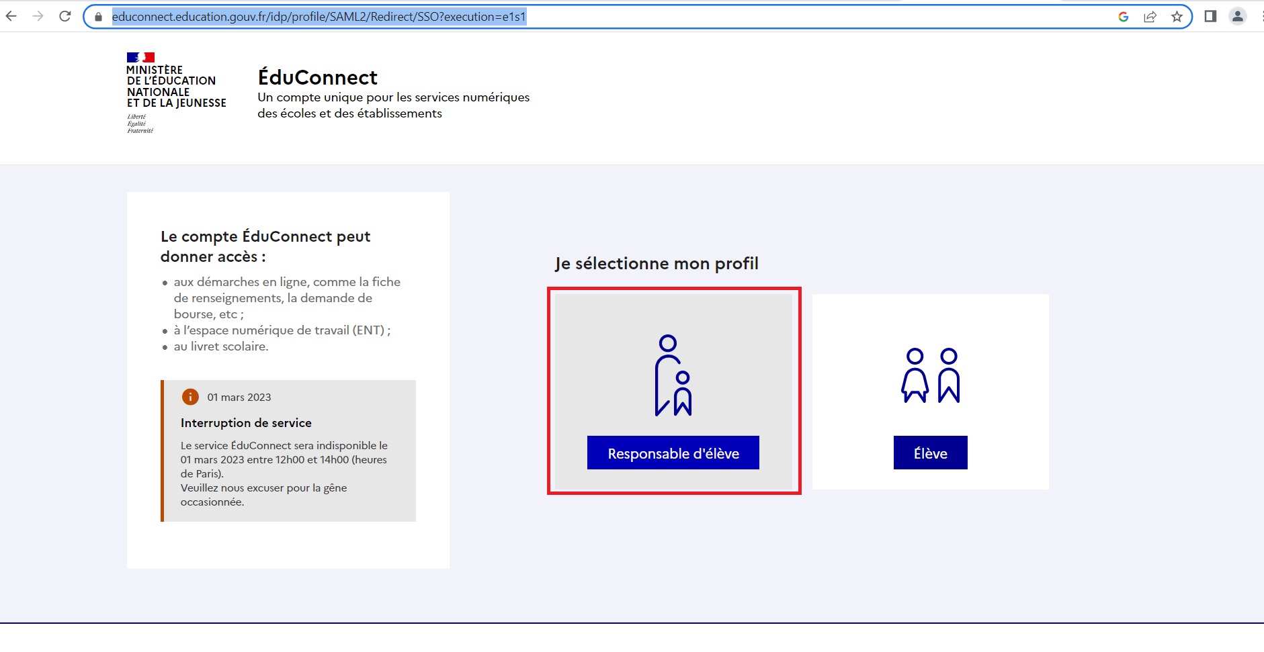Screen dimensions: 1264x652
Task: Reload the ÉduConnect page
Action: [65, 17]
